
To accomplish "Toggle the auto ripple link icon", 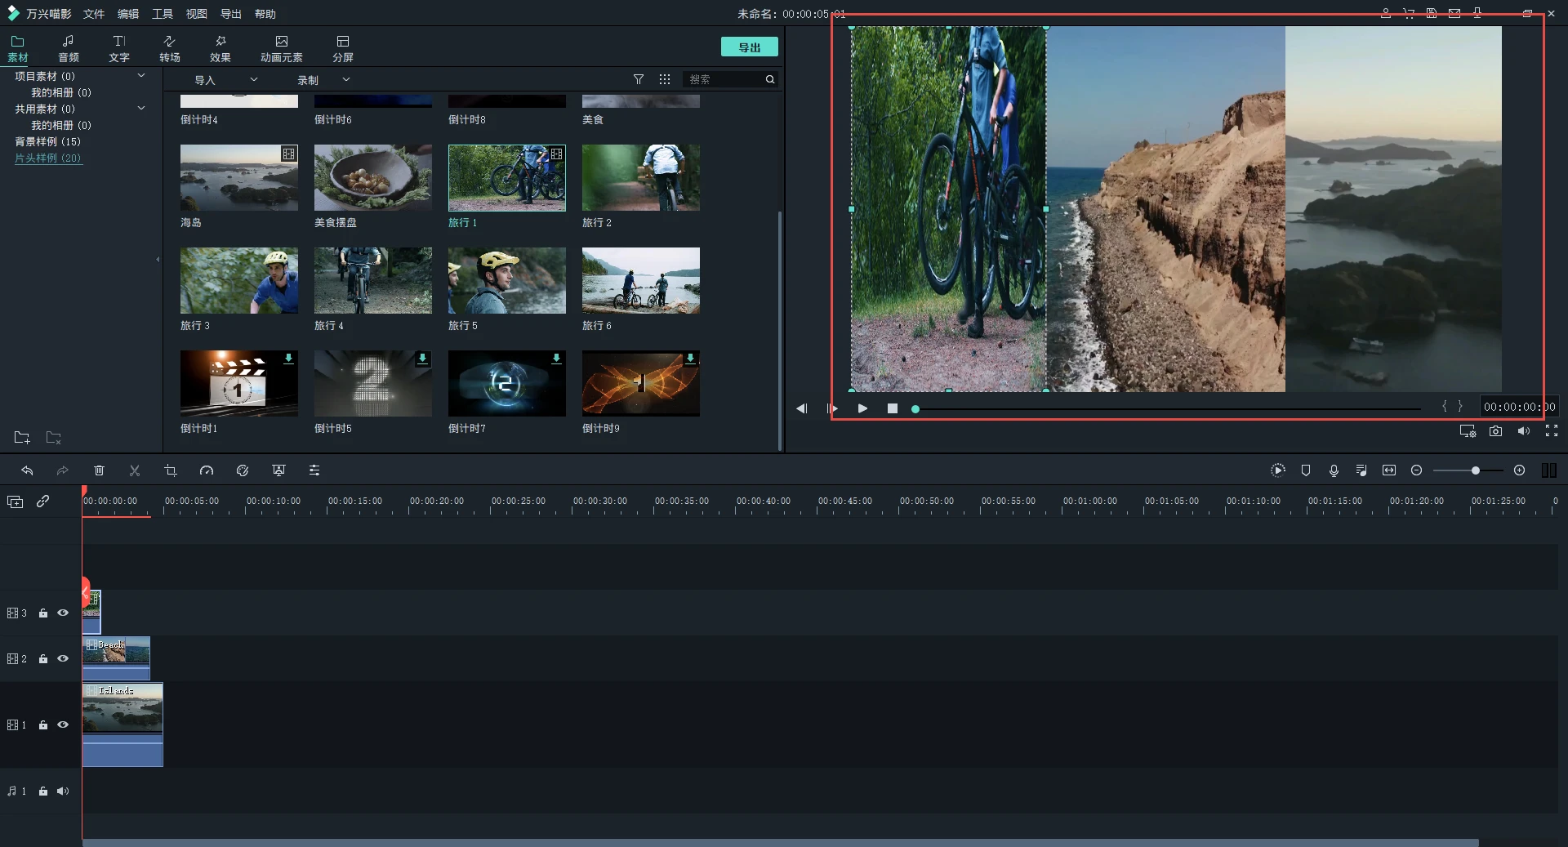I will point(43,502).
